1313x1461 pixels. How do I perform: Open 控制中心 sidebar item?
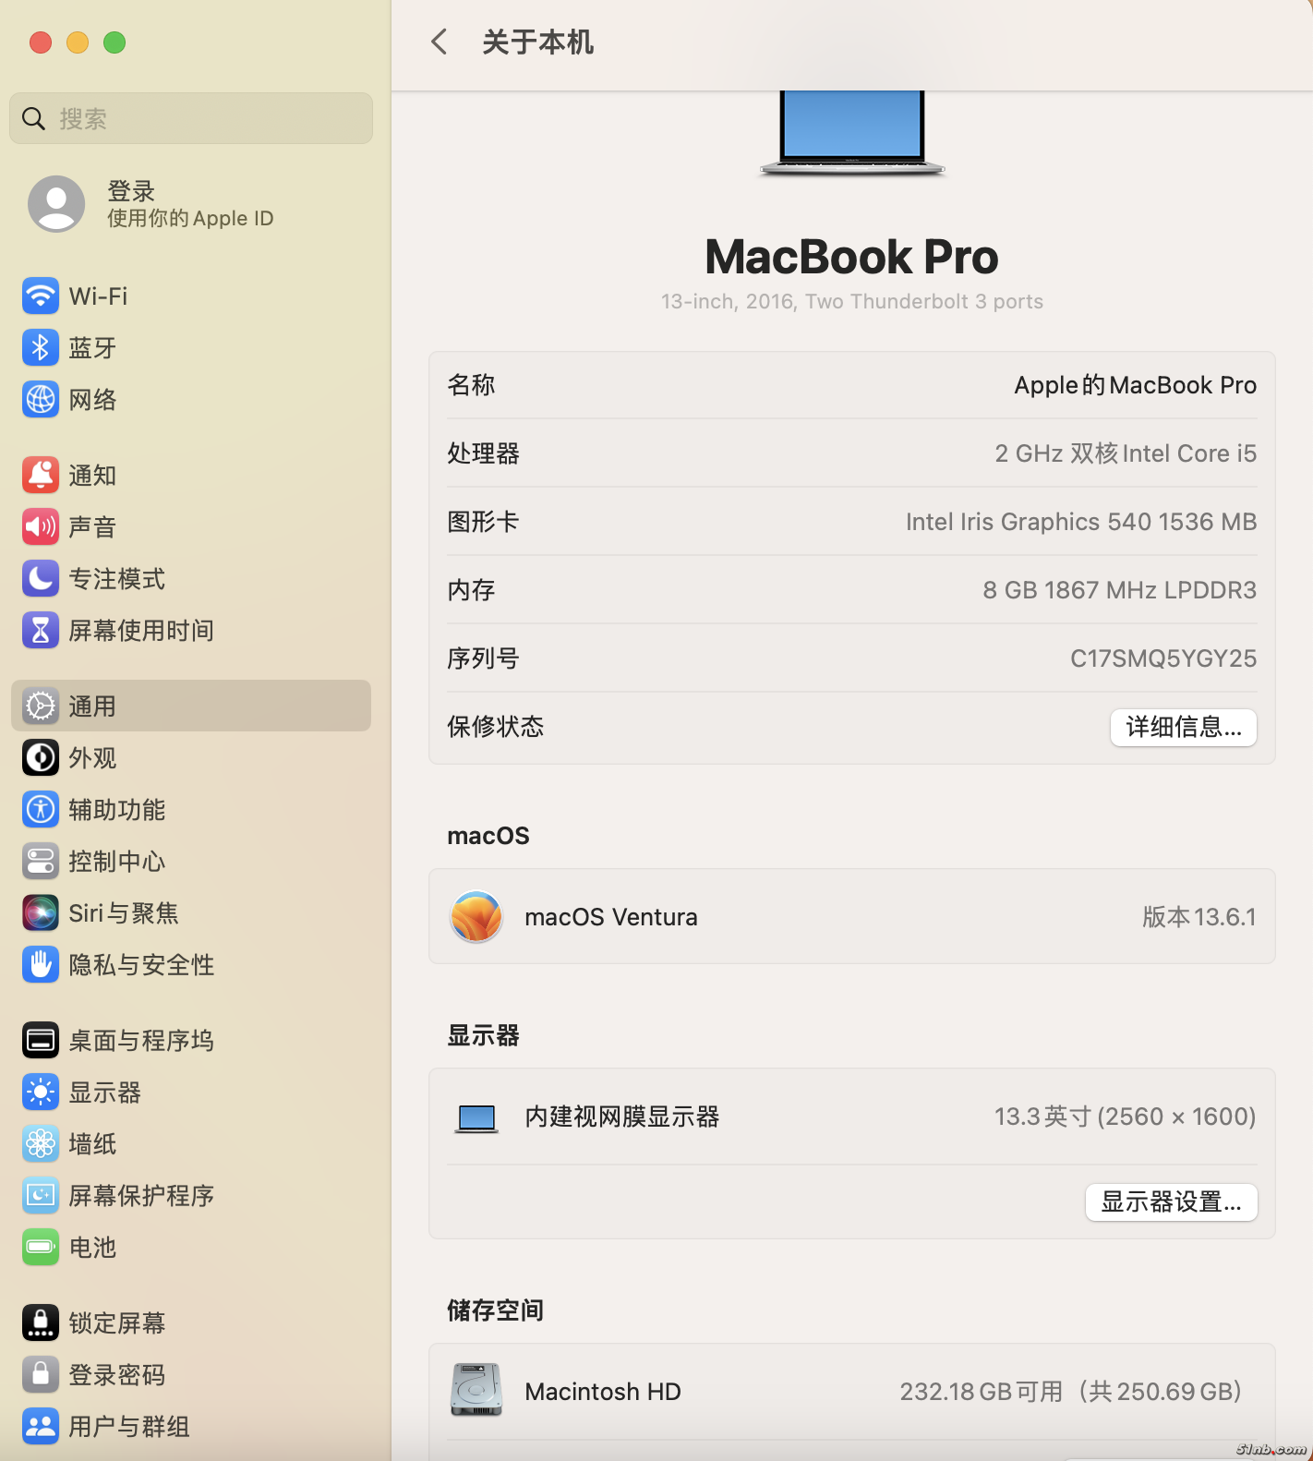[x=116, y=862]
